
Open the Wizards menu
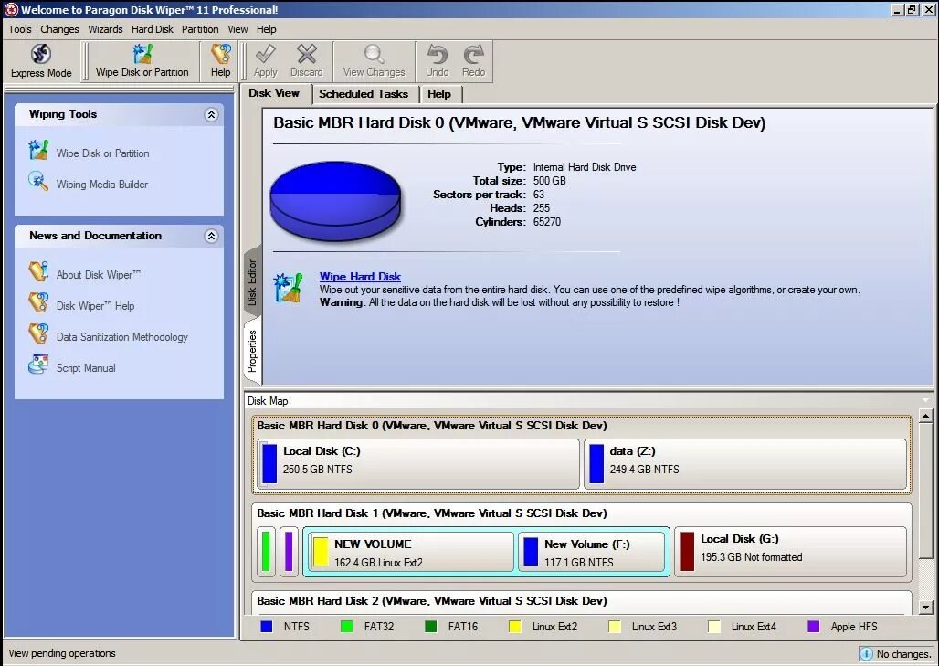tap(105, 28)
